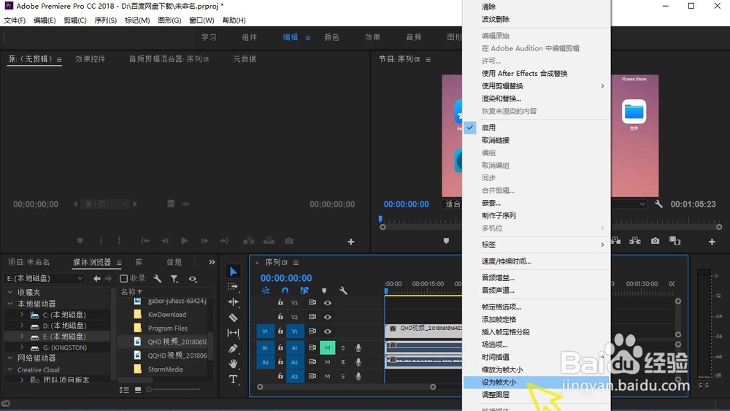The height and width of the screenshot is (411, 730).
Task: Click Export Frame camera in program monitor
Action: [x=656, y=241]
